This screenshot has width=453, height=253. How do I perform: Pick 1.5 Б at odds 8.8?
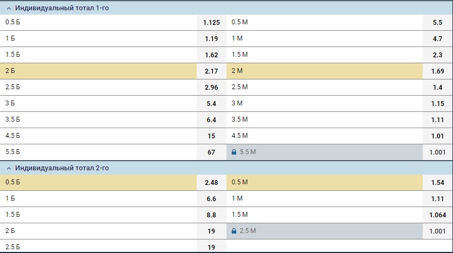(211, 215)
